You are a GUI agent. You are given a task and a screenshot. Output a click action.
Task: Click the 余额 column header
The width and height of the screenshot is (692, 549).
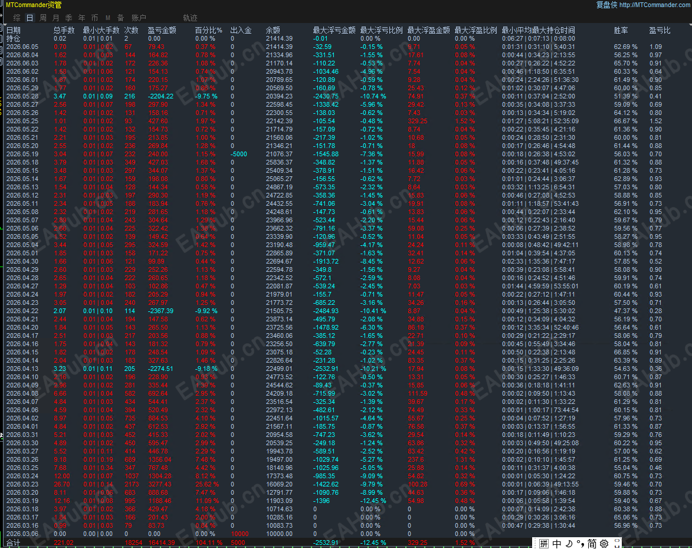click(x=273, y=31)
